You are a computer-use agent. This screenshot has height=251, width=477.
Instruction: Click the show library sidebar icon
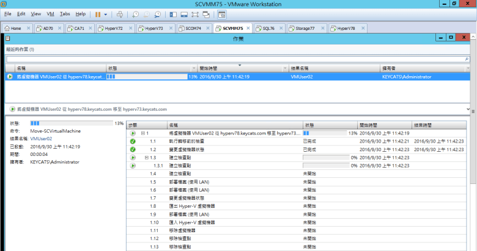click(x=174, y=13)
